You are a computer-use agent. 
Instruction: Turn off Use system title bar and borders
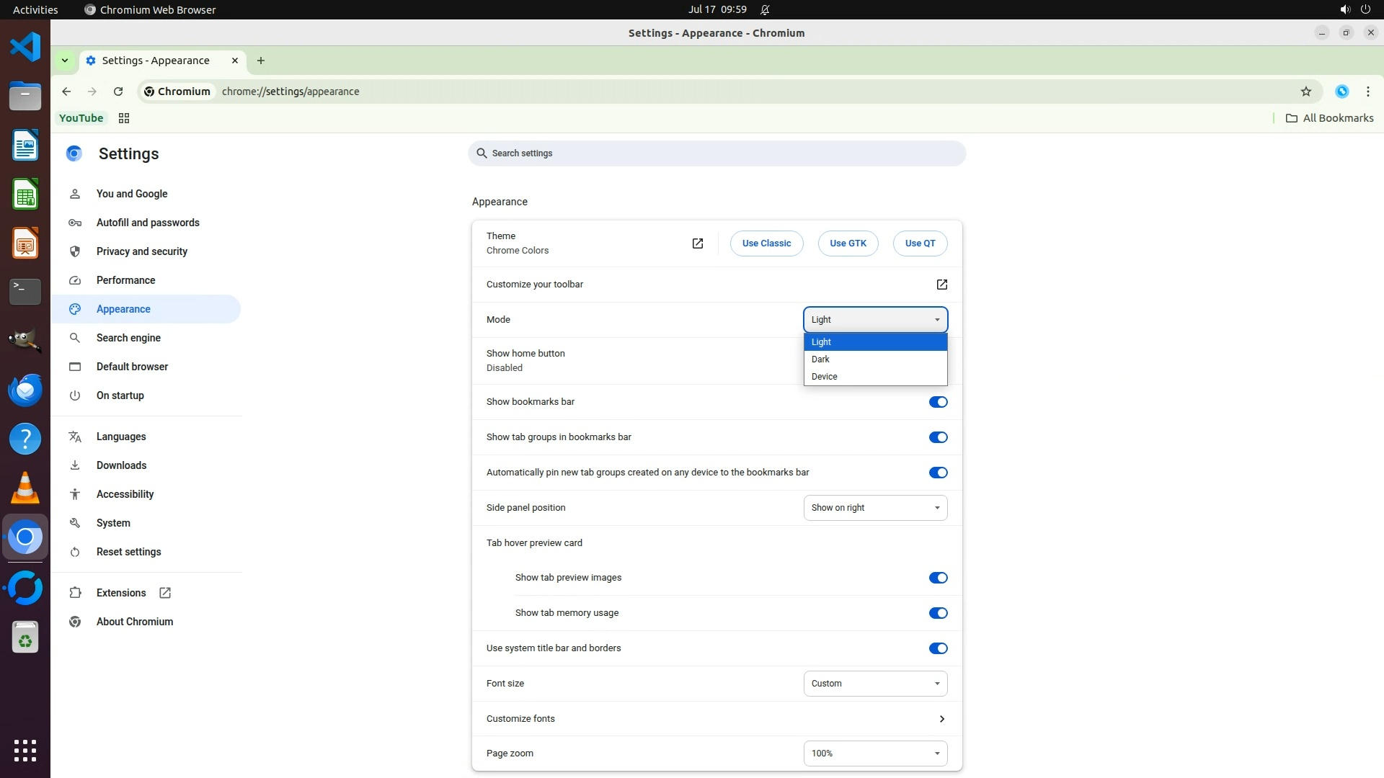click(x=938, y=648)
